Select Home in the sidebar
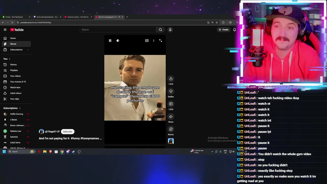 pos(16,38)
